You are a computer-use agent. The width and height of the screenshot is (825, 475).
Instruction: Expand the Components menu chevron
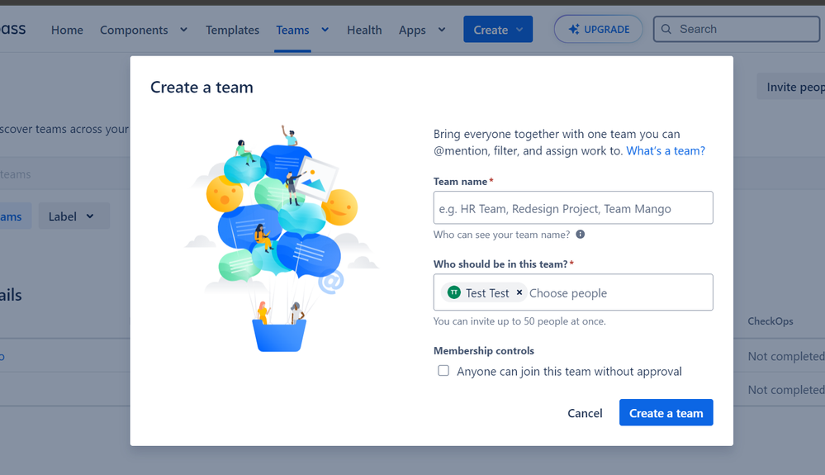[x=183, y=30]
